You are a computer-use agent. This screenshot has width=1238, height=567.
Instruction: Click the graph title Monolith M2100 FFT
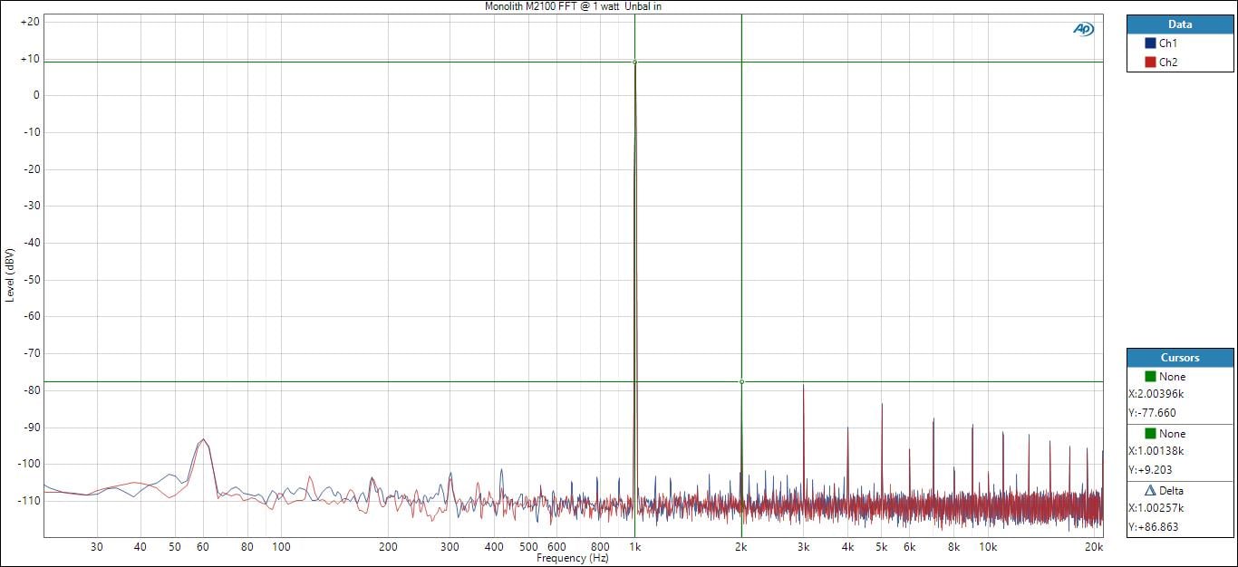point(579,6)
